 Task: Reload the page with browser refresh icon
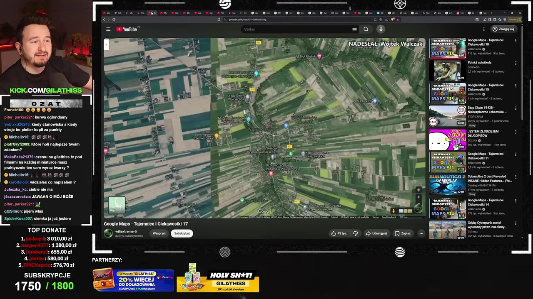tap(114, 20)
